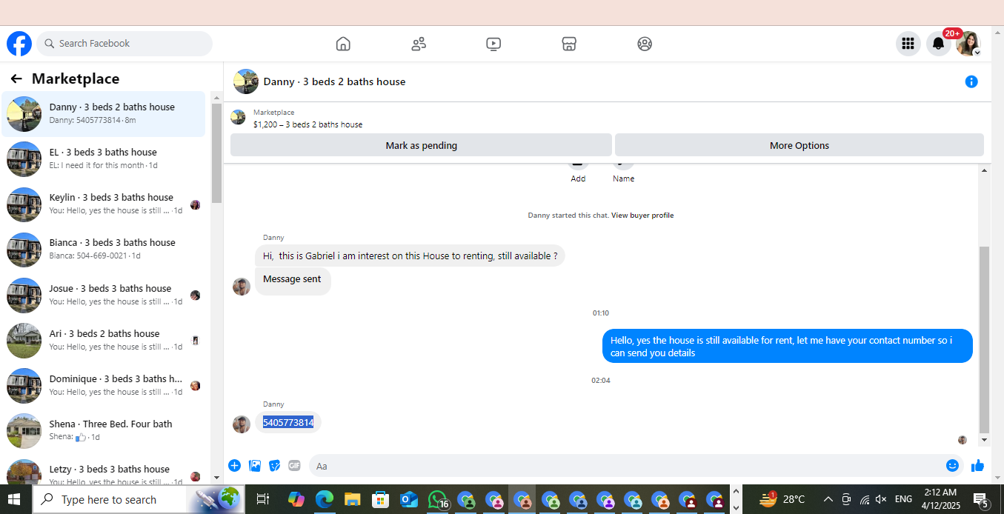Click the Name button in chat

(623, 178)
